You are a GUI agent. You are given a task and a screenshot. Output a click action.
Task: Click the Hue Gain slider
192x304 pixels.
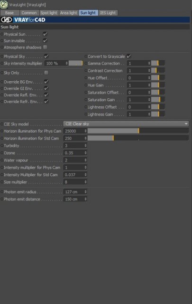coord(158,85)
